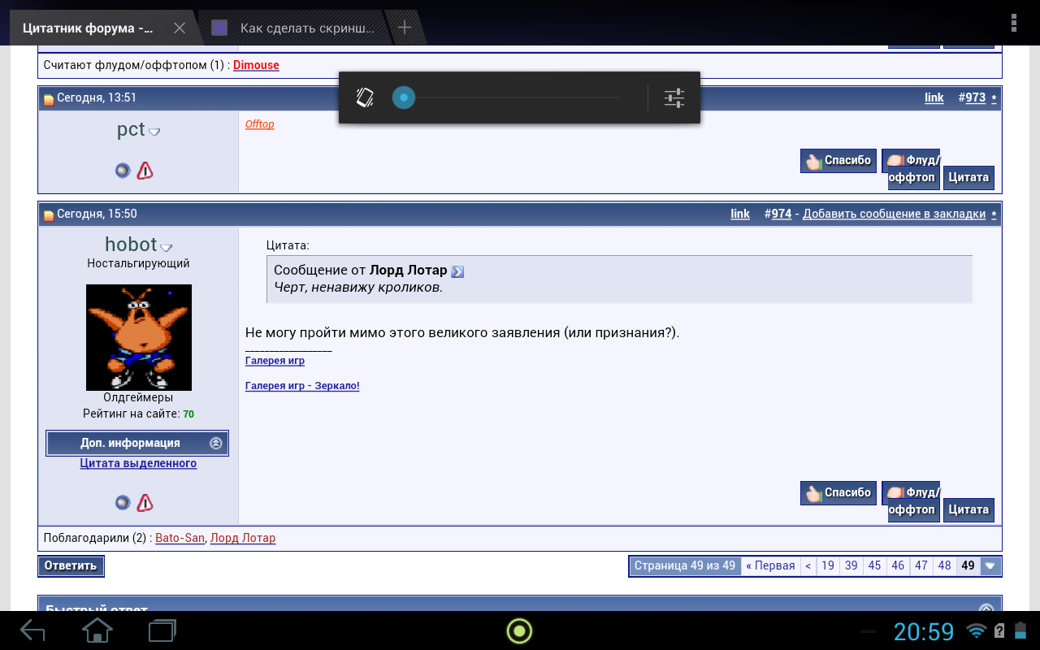
Task: Click the Ностальгирующий user title
Action: [x=138, y=263]
